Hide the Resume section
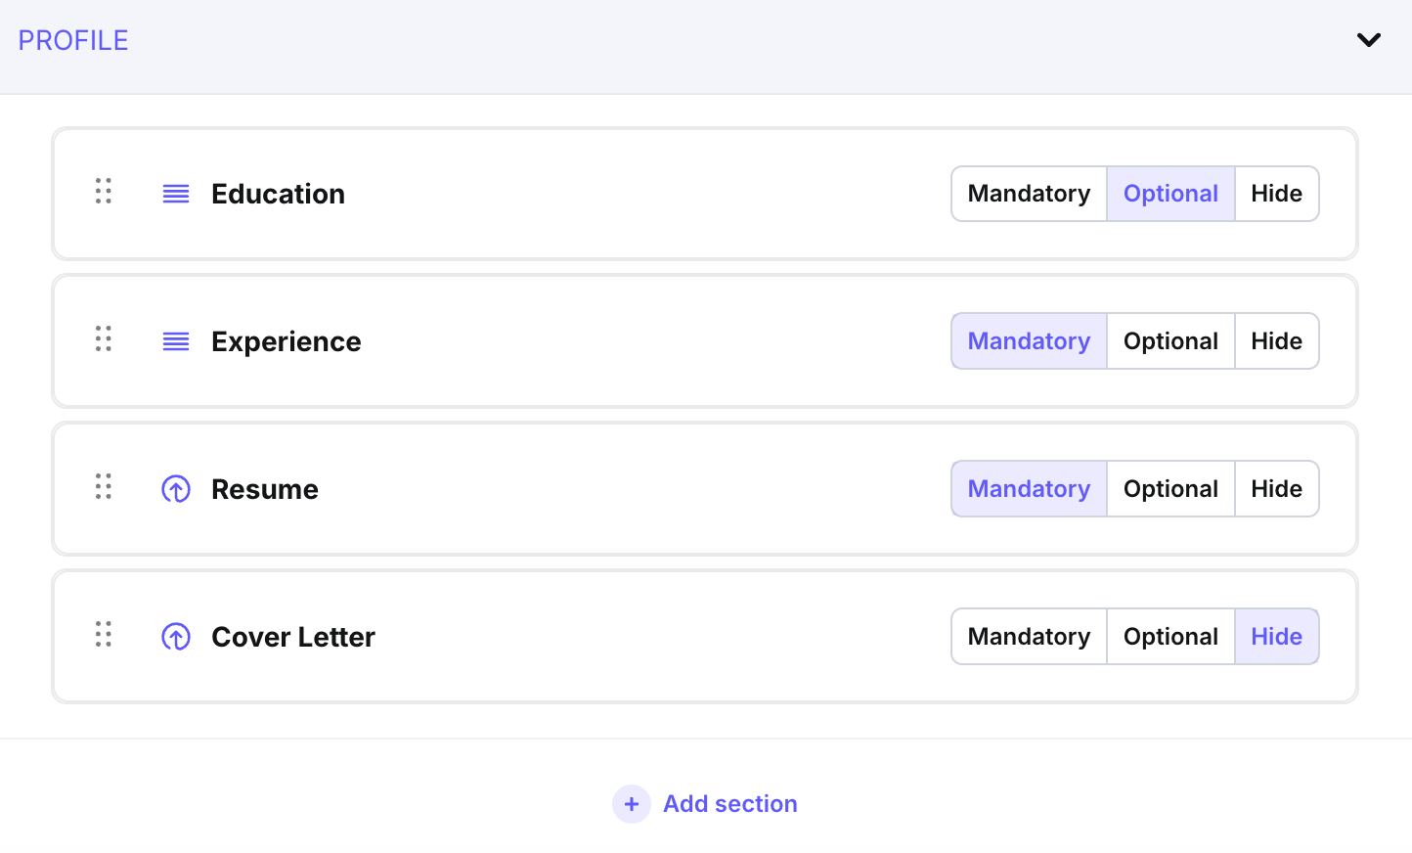 (x=1276, y=489)
